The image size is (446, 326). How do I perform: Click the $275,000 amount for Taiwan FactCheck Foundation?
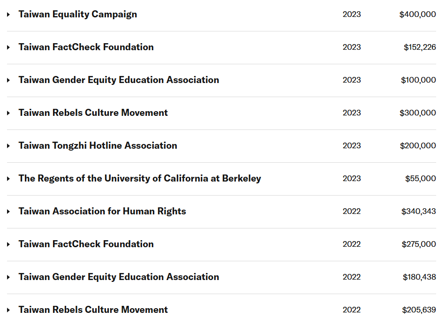pyautogui.click(x=418, y=244)
